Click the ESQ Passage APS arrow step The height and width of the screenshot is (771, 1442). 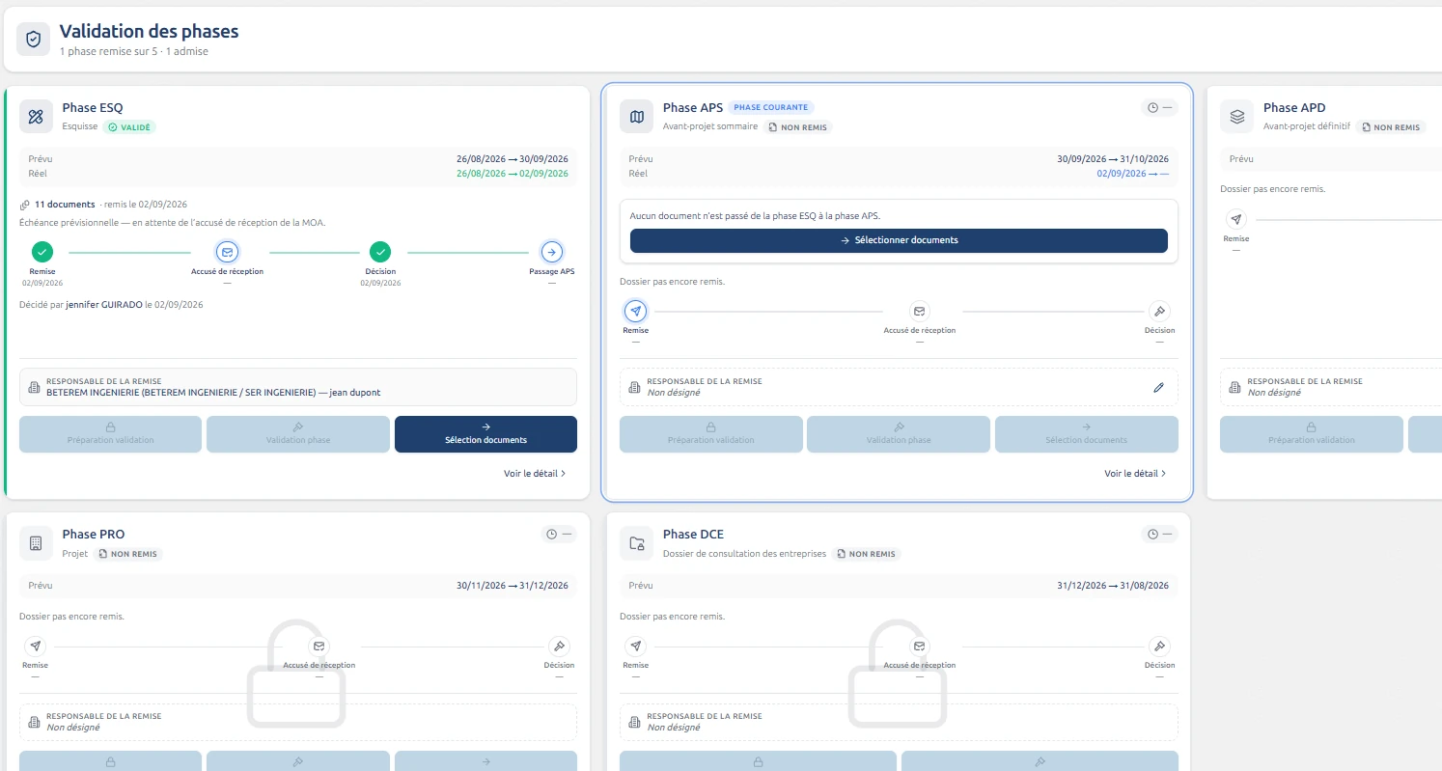(551, 252)
